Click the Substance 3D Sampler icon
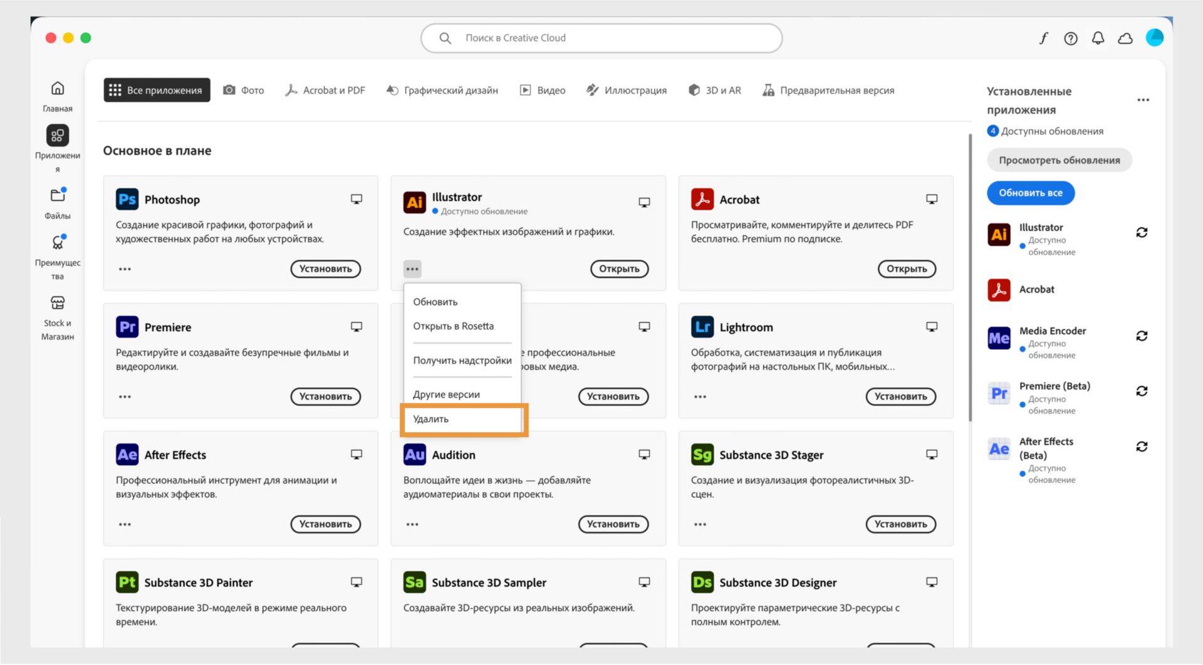This screenshot has height=665, width=1203. [415, 582]
